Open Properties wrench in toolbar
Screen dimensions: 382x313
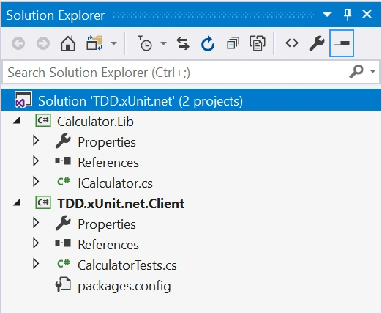click(x=317, y=43)
